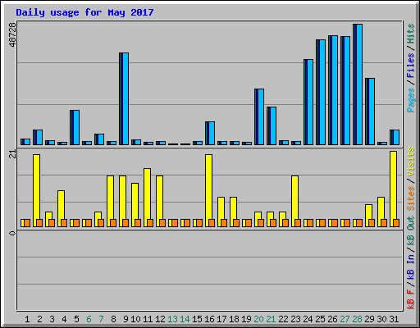
Task: Click day 14 on the x-axis
Action: [x=185, y=319]
